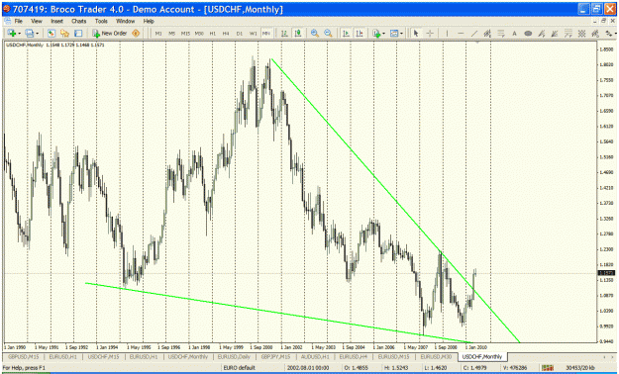Switch to the GBPJPY,M15 chart tab

click(x=275, y=356)
